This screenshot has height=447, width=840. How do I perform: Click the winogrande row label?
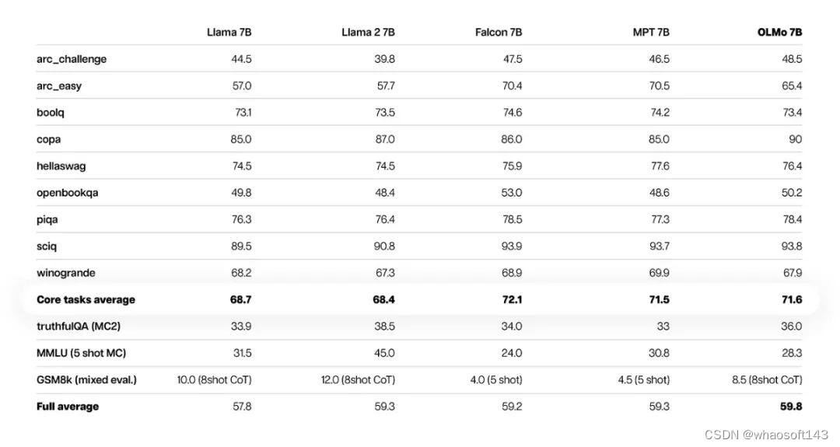coord(66,273)
